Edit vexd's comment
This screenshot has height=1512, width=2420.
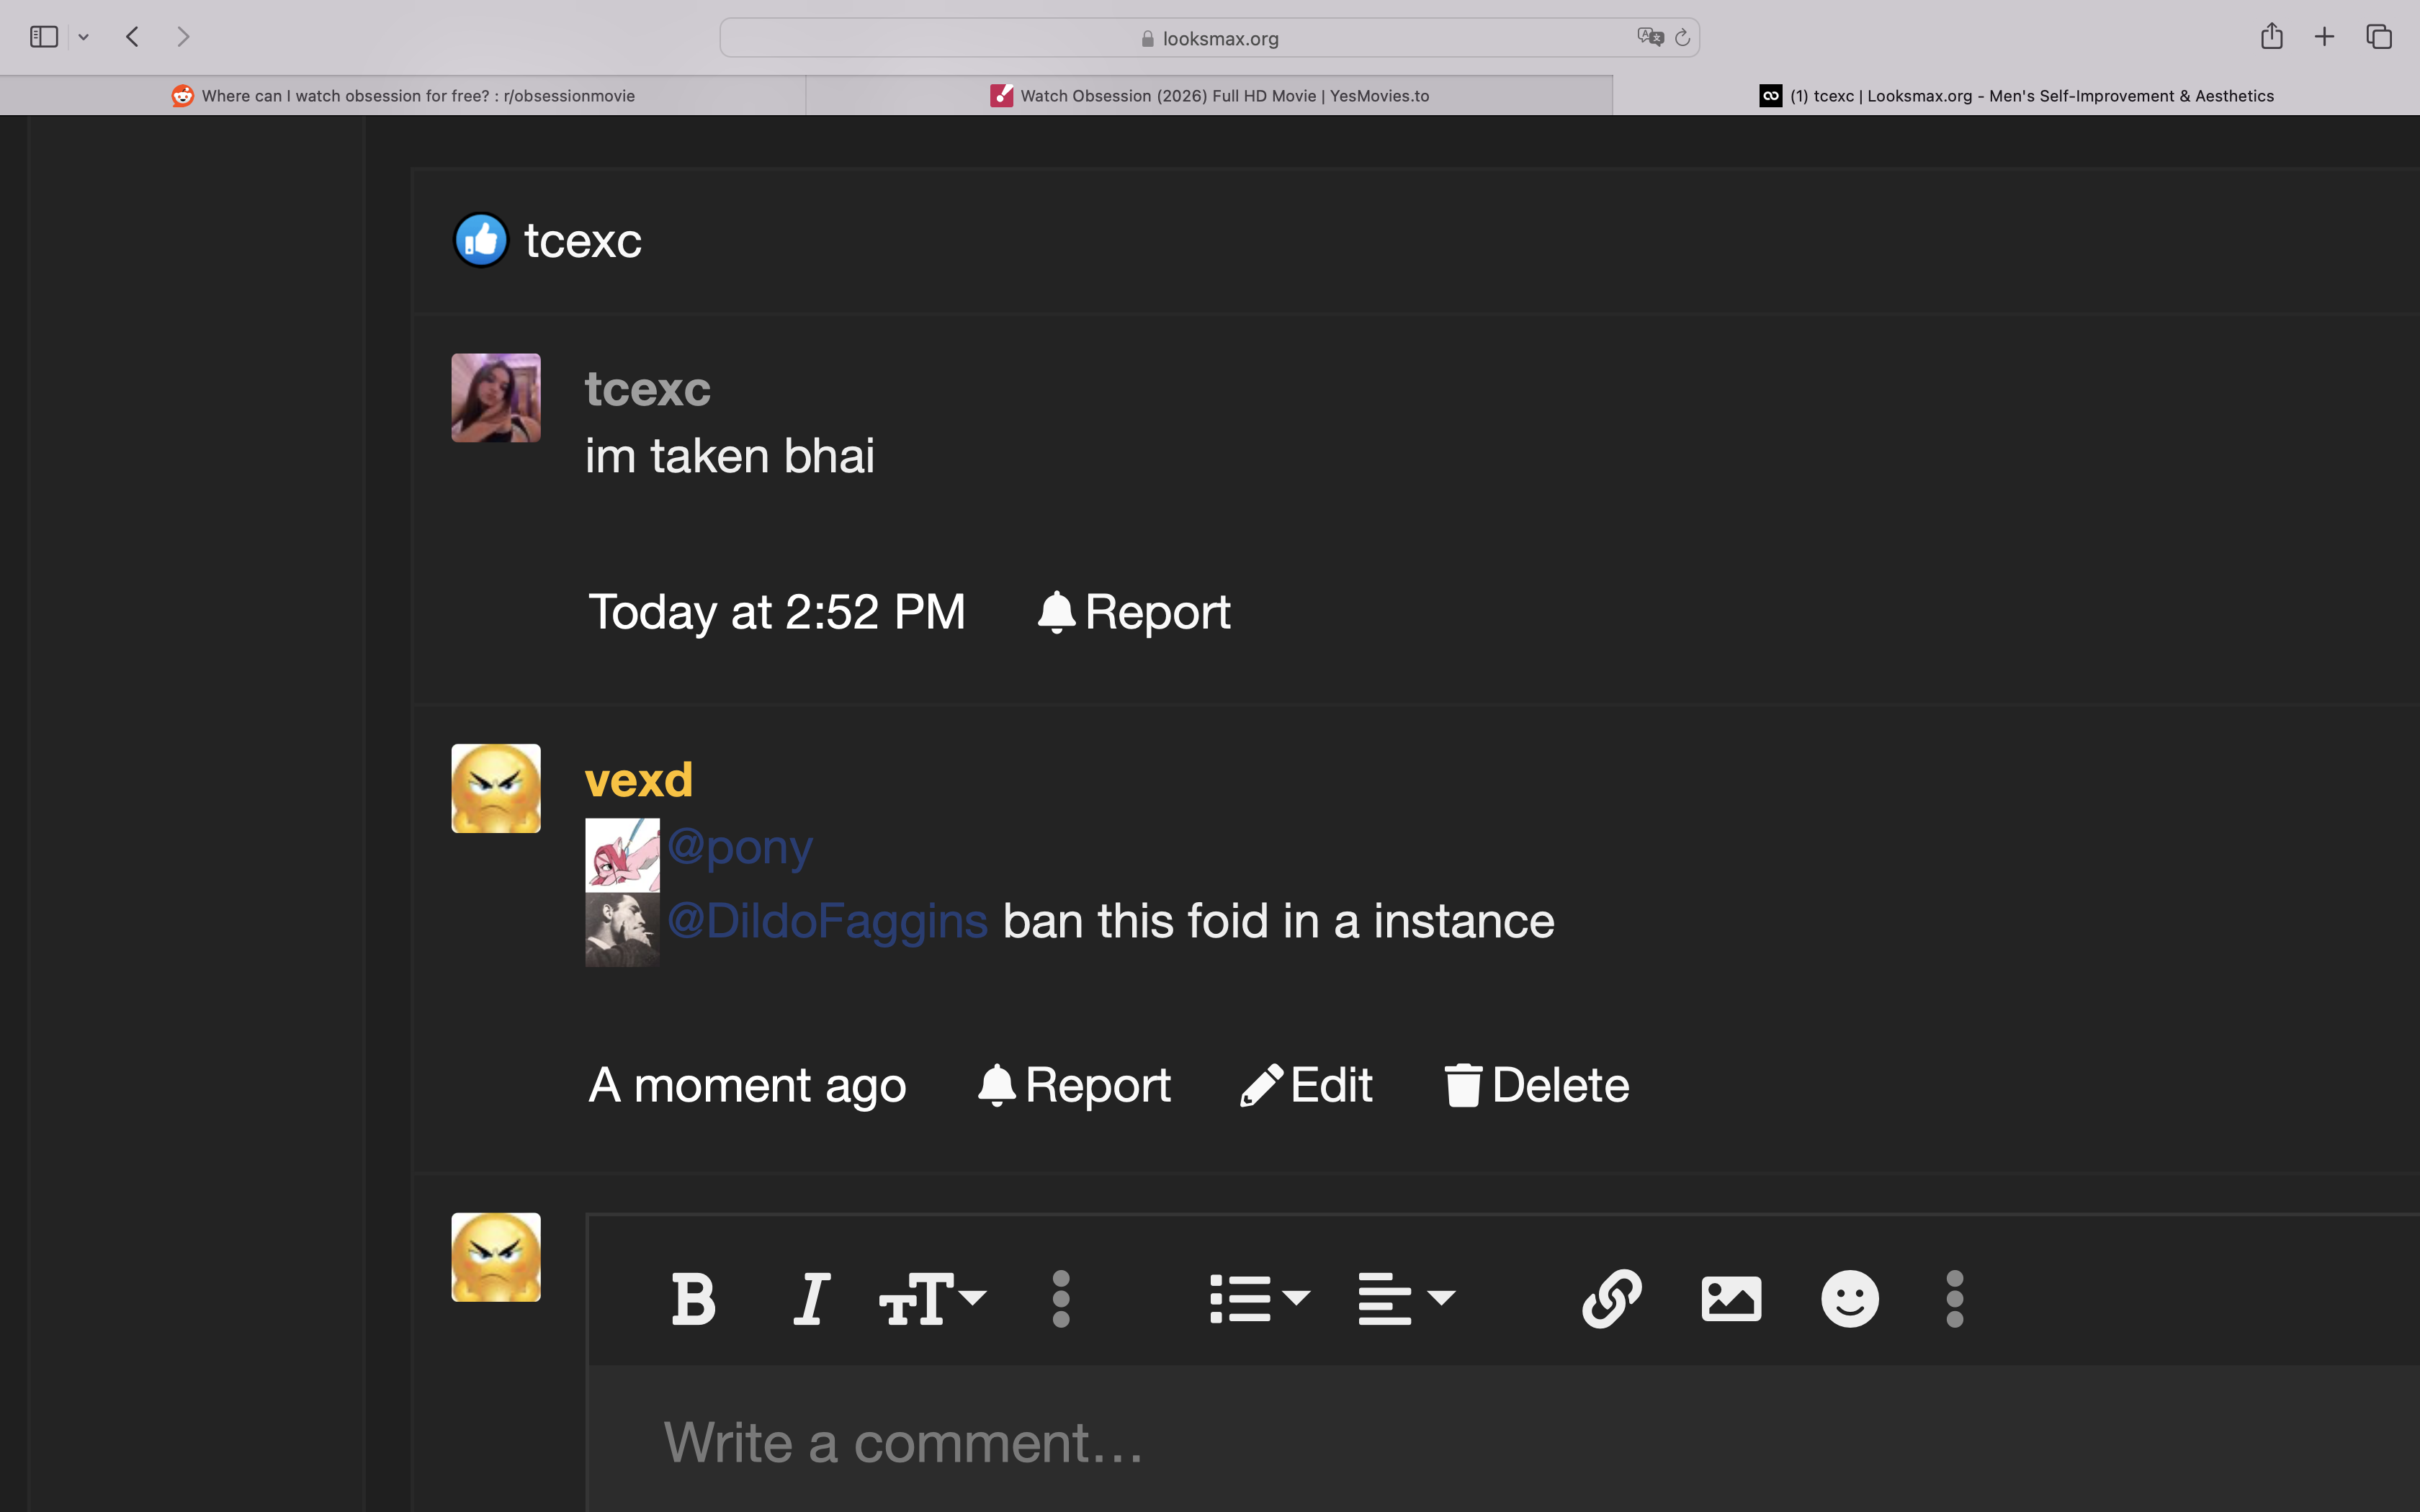[x=1306, y=1085]
